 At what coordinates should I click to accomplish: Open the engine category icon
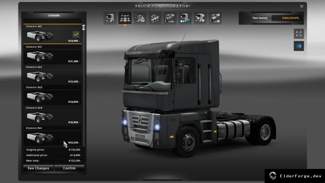140,18
